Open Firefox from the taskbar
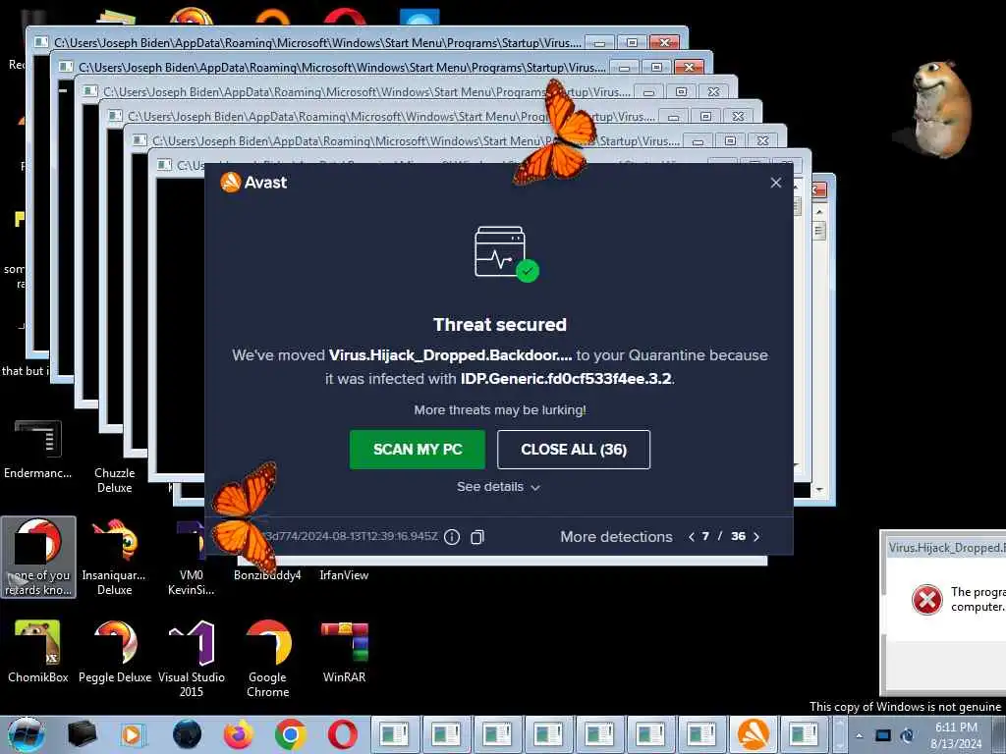 [x=239, y=734]
